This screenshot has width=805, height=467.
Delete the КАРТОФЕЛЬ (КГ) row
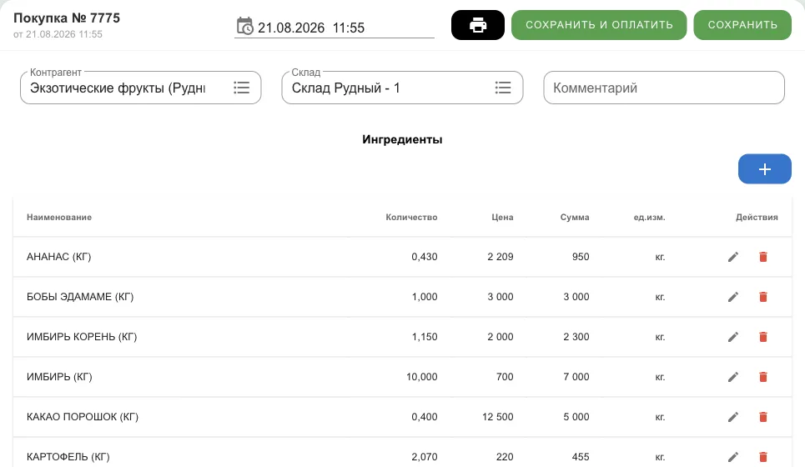point(763,457)
